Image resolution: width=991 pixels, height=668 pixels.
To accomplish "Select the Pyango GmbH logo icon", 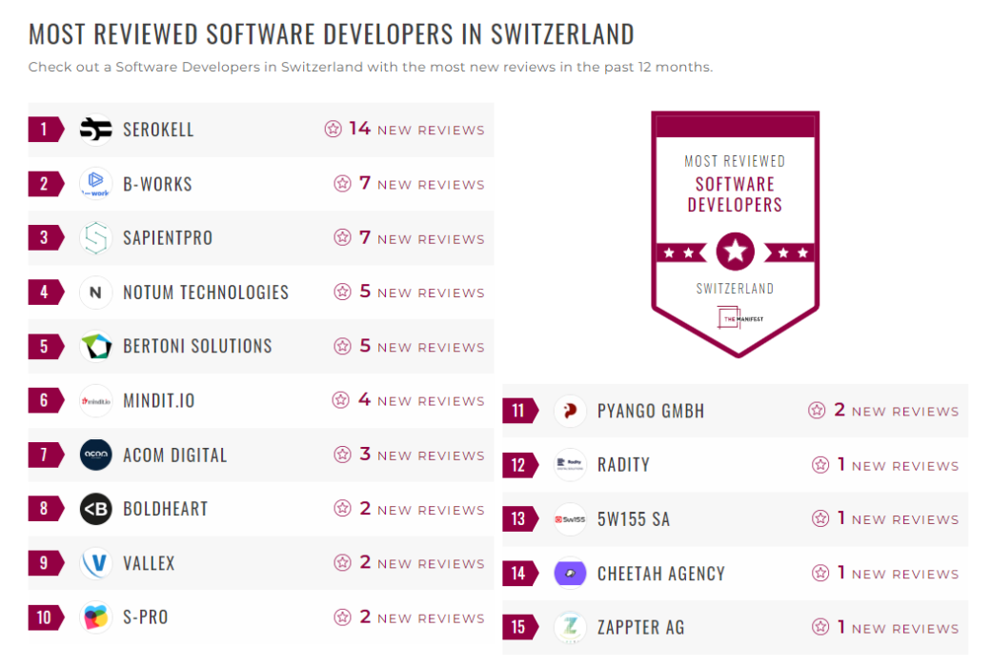I will click(x=569, y=410).
